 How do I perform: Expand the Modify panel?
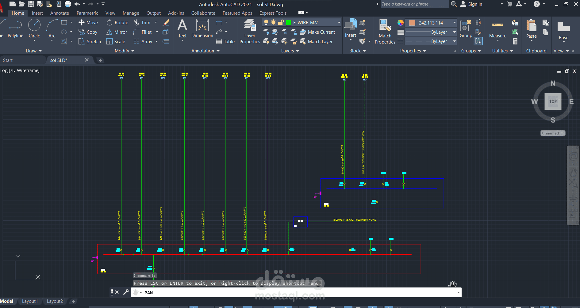click(125, 51)
